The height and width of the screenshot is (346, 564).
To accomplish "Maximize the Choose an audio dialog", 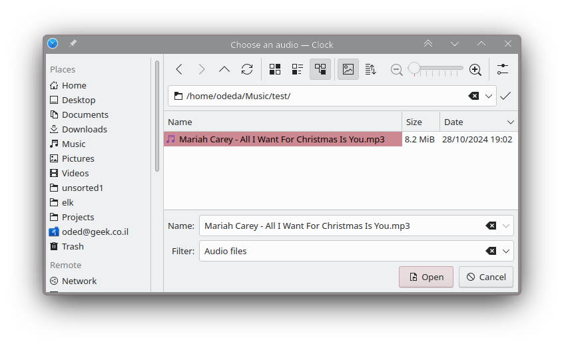I will [x=481, y=44].
